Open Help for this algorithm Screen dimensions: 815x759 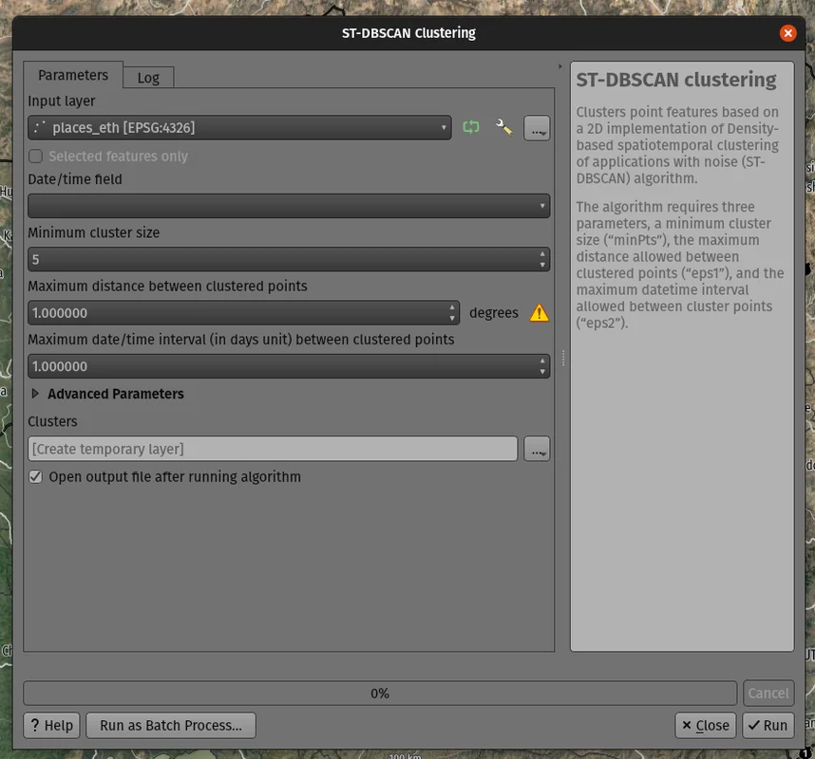click(50, 726)
